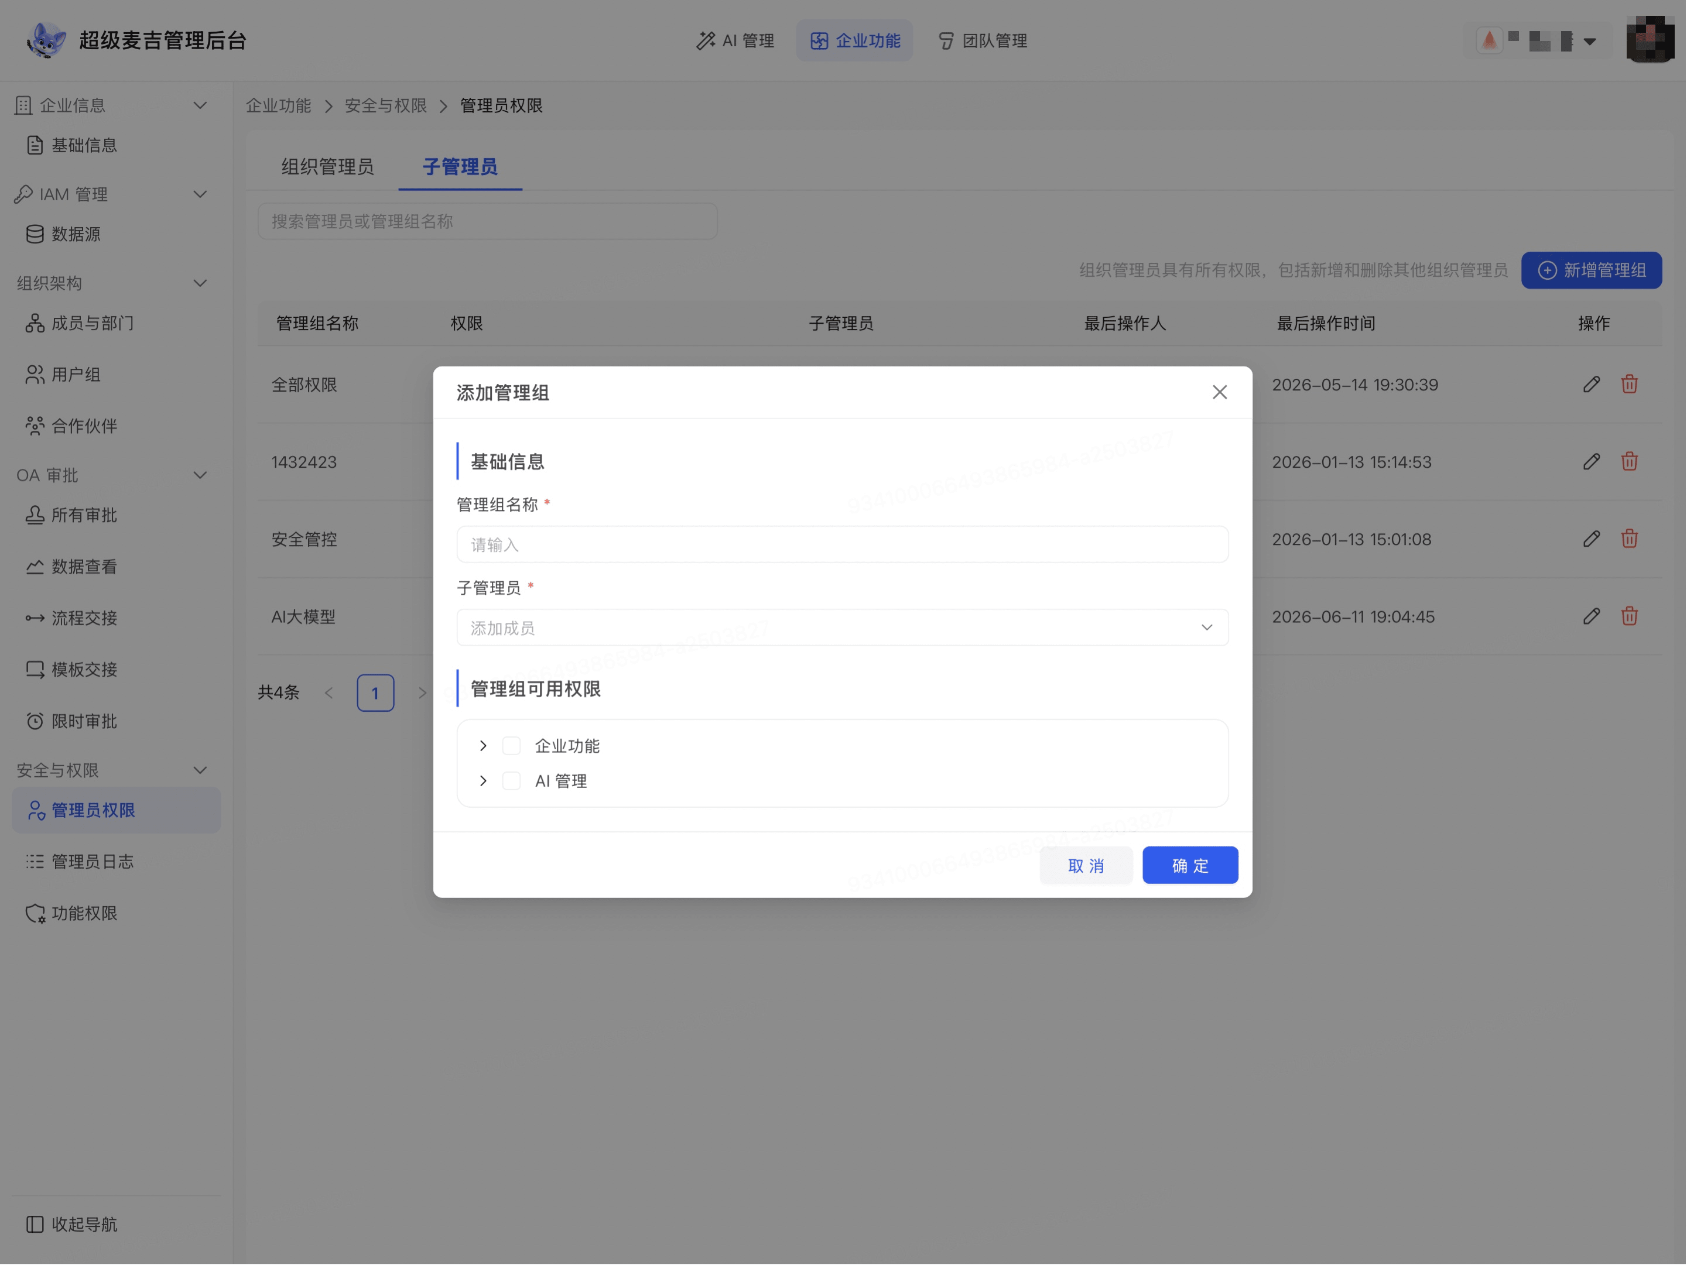Confirm with the 确定 button

1190,865
